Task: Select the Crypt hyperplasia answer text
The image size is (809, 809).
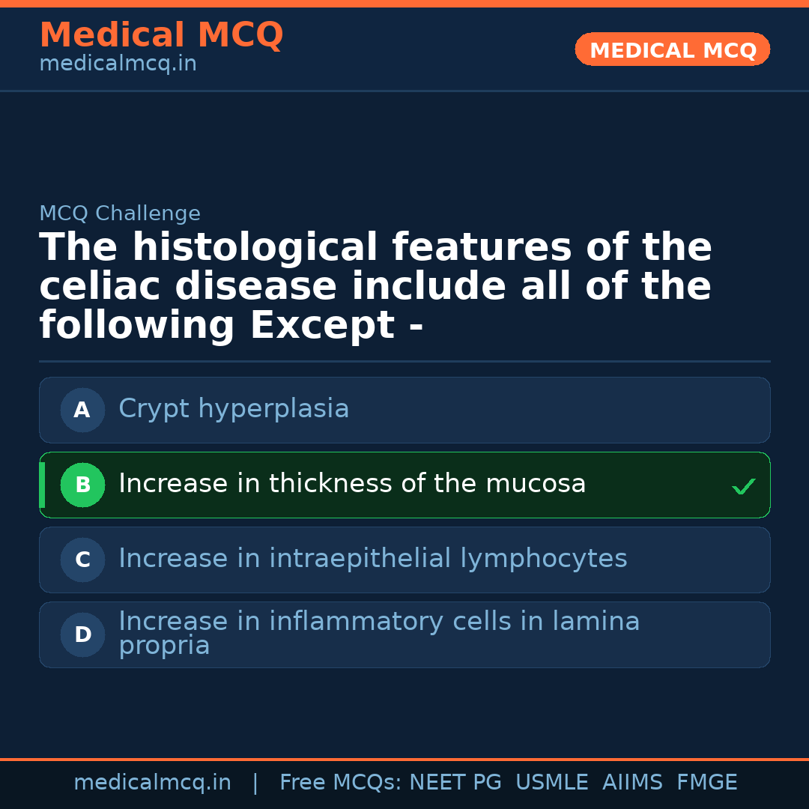Action: (234, 409)
